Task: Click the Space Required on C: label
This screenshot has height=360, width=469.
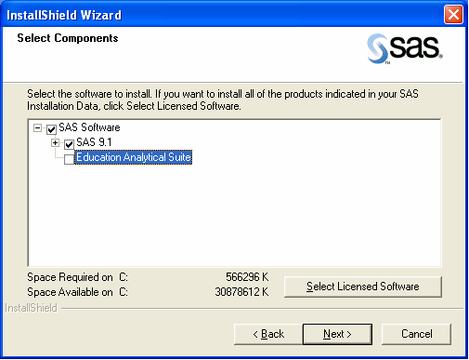Action: pos(77,277)
